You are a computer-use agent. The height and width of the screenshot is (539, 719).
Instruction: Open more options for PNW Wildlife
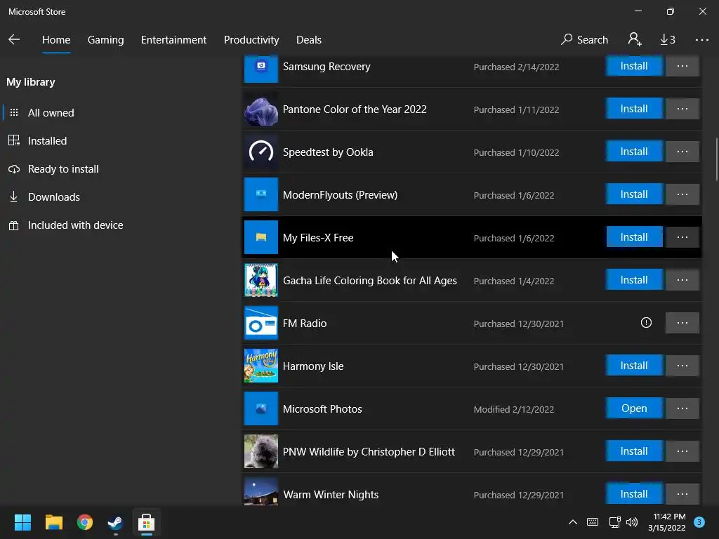tap(682, 451)
